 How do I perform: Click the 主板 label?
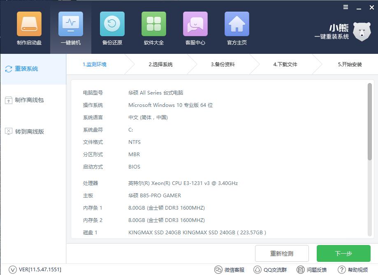88,196
